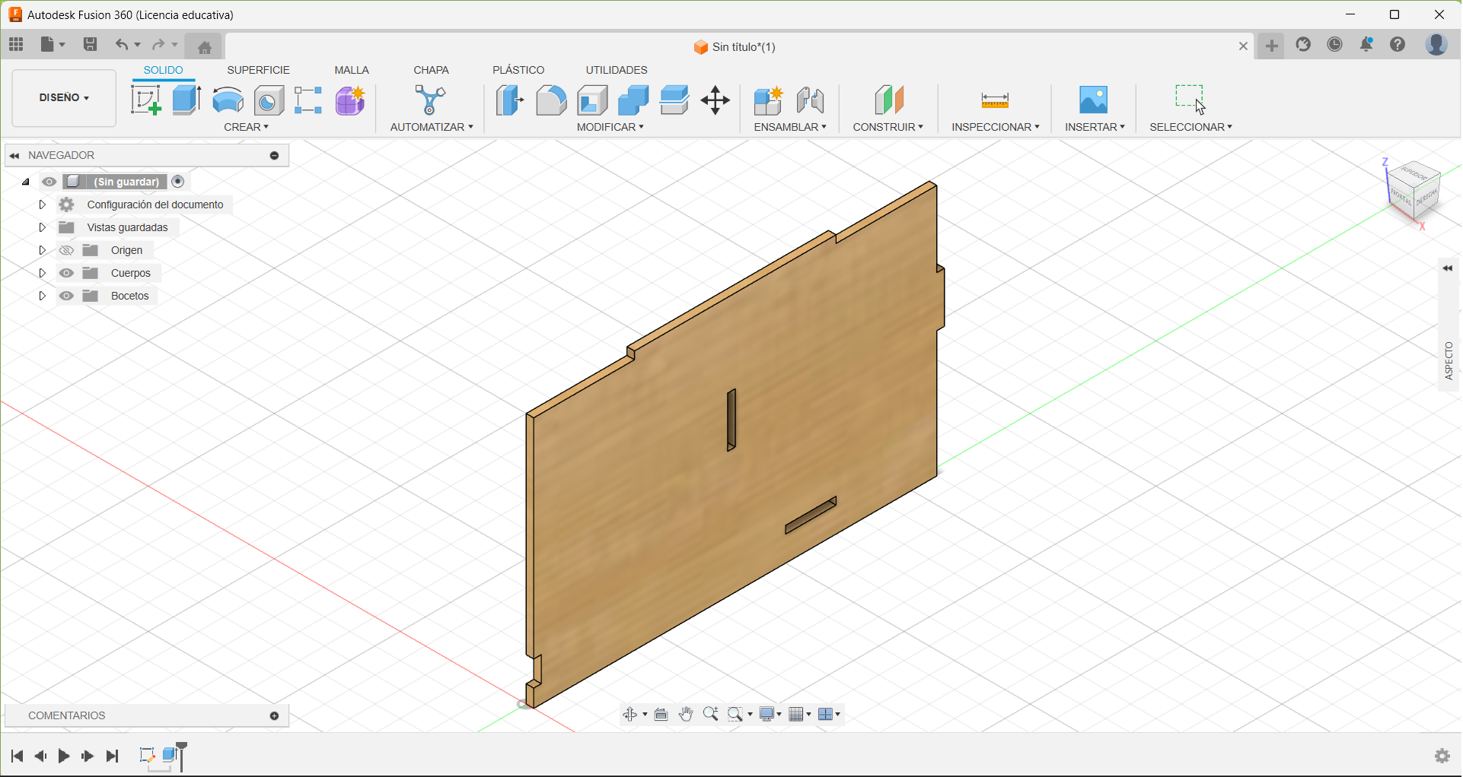The image size is (1463, 777).
Task: Play the design timeline
Action: pos(64,756)
